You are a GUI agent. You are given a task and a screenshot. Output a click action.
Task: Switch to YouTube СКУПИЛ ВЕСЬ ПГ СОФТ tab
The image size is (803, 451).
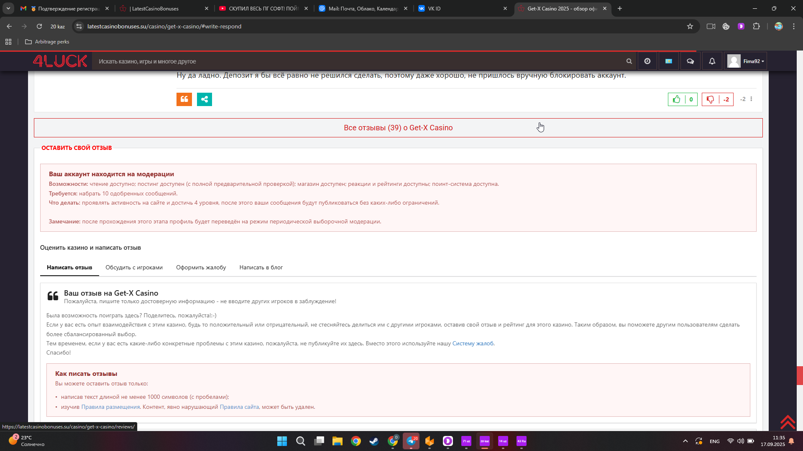263,8
